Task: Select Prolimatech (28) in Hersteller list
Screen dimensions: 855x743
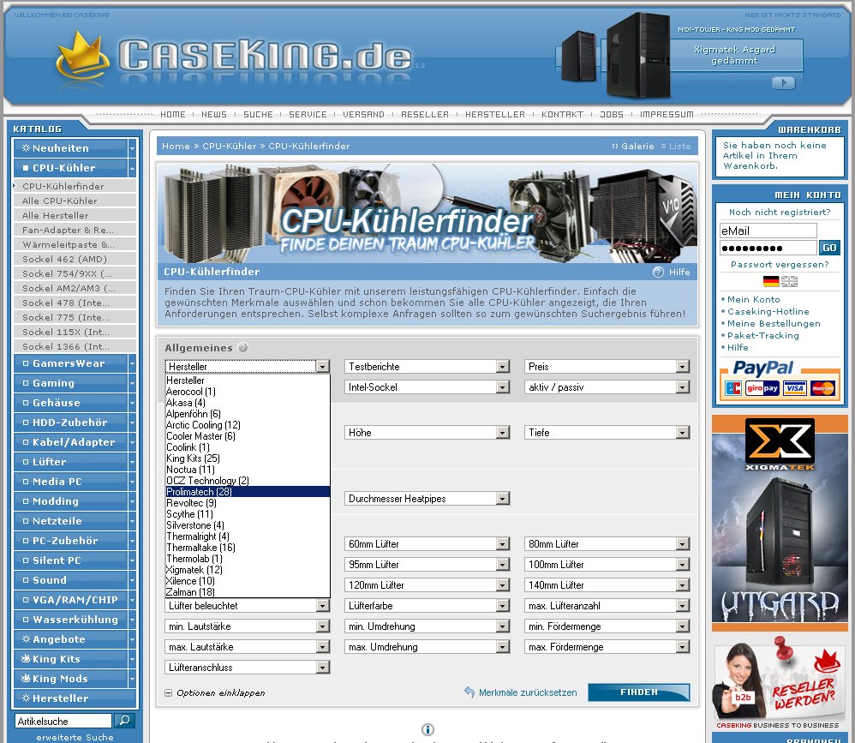Action: [x=248, y=492]
